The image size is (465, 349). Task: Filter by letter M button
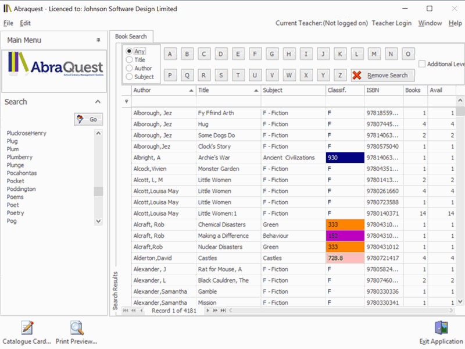pyautogui.click(x=374, y=54)
